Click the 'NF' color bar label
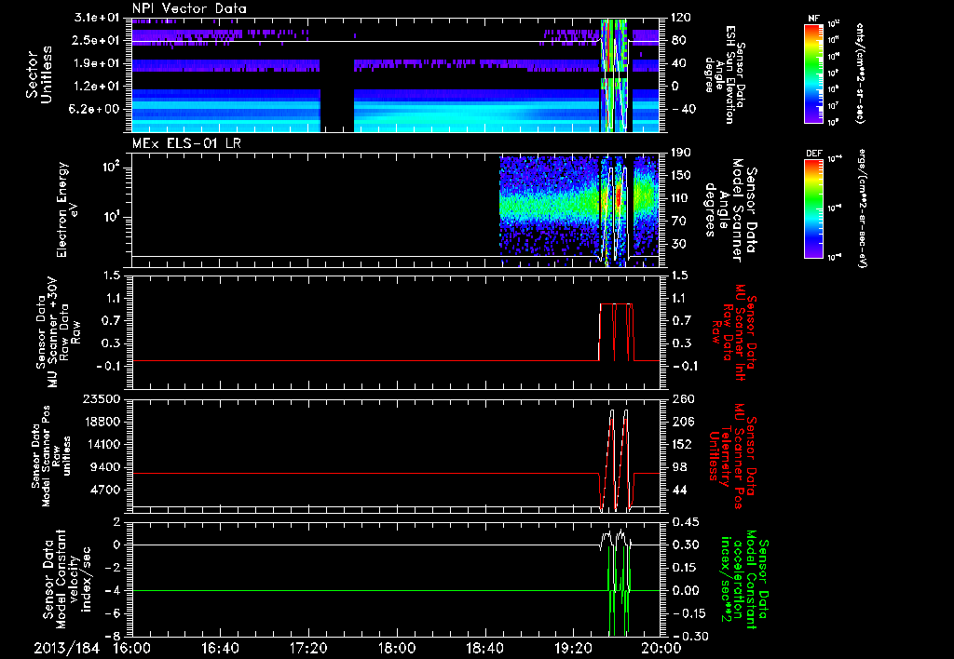This screenshot has width=954, height=659. 813,19
